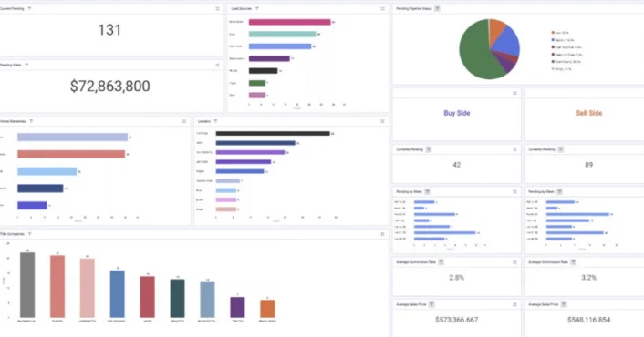Expand the Buy Side header widget

tap(514, 94)
